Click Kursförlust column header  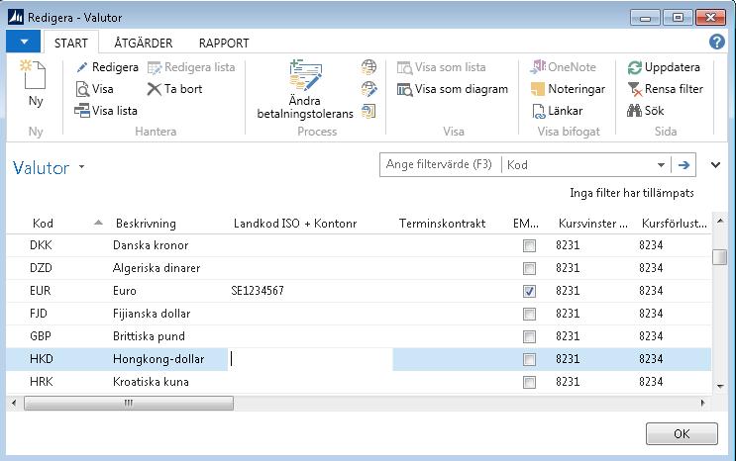coord(674,224)
